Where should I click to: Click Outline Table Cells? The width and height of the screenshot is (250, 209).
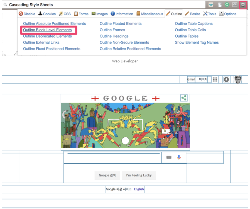(x=190, y=30)
